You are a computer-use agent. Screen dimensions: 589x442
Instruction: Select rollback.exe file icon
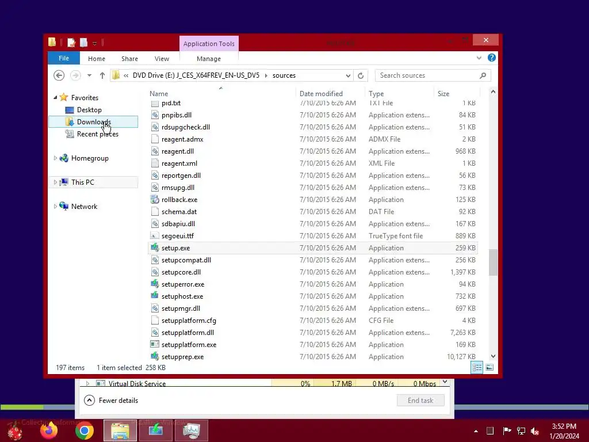coord(154,200)
